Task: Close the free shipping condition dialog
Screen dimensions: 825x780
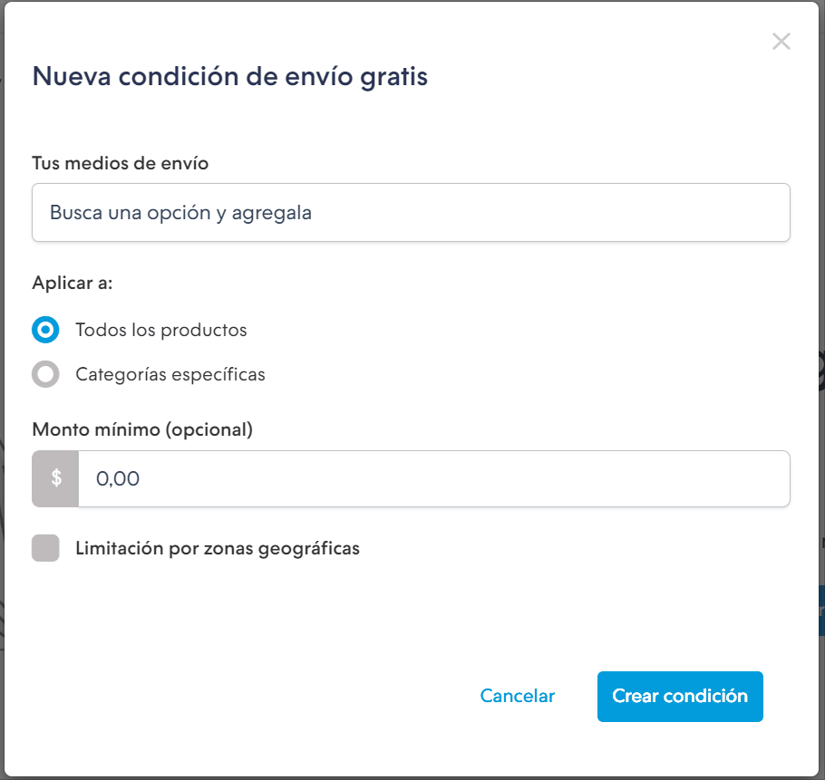Action: [781, 41]
